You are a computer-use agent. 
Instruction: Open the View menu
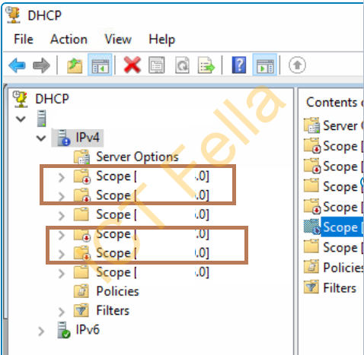click(x=118, y=40)
